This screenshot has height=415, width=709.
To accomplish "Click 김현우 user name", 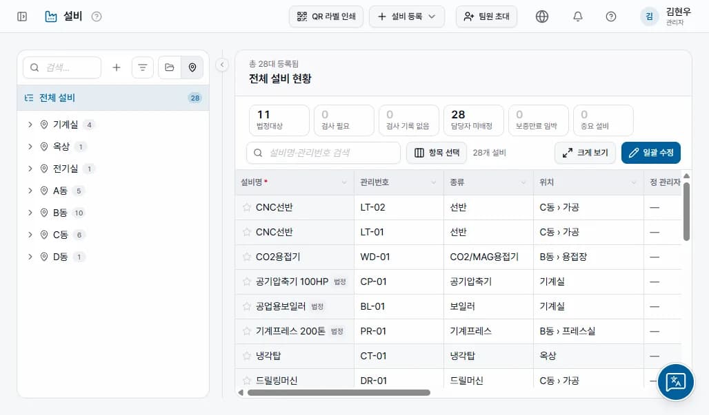I will click(x=678, y=12).
